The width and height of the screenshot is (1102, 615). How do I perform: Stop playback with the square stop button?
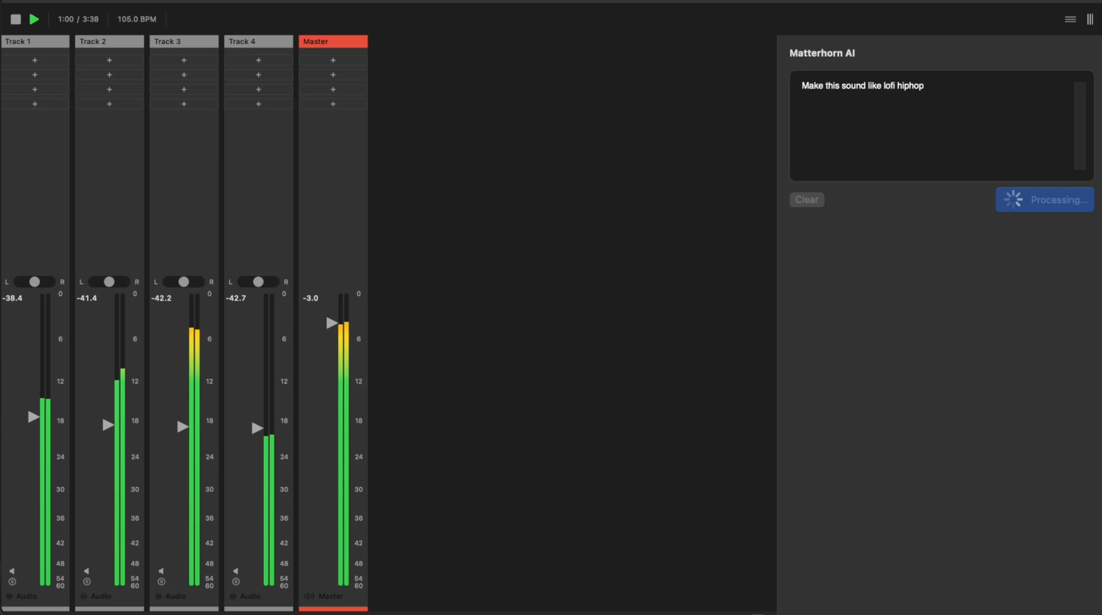16,19
